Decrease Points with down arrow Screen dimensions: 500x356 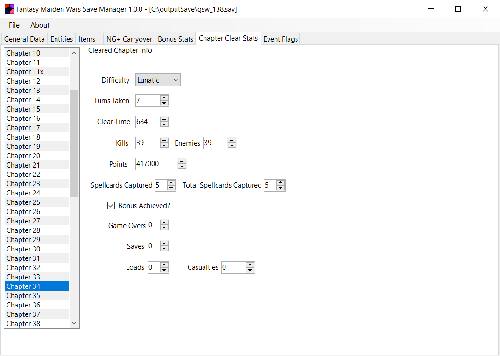click(182, 167)
